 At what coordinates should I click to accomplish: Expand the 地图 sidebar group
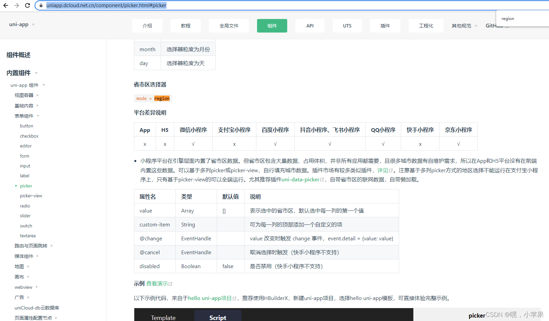[22, 266]
